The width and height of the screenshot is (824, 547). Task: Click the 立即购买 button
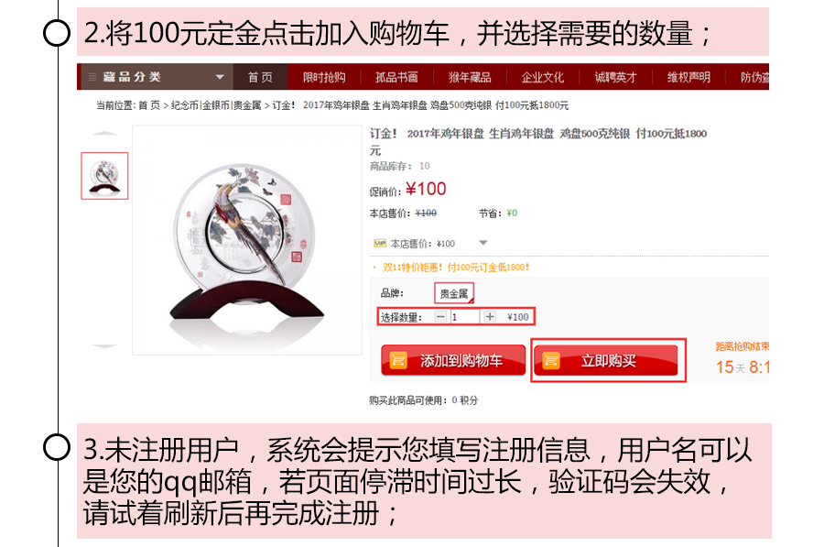tap(606, 361)
